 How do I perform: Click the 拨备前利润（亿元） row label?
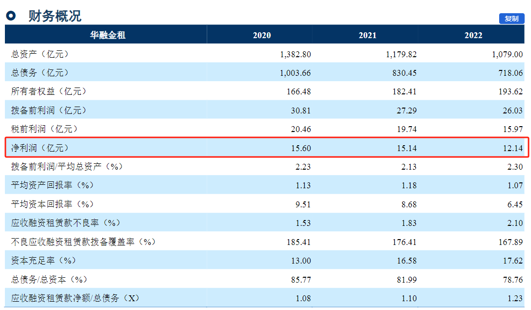[x=49, y=110]
